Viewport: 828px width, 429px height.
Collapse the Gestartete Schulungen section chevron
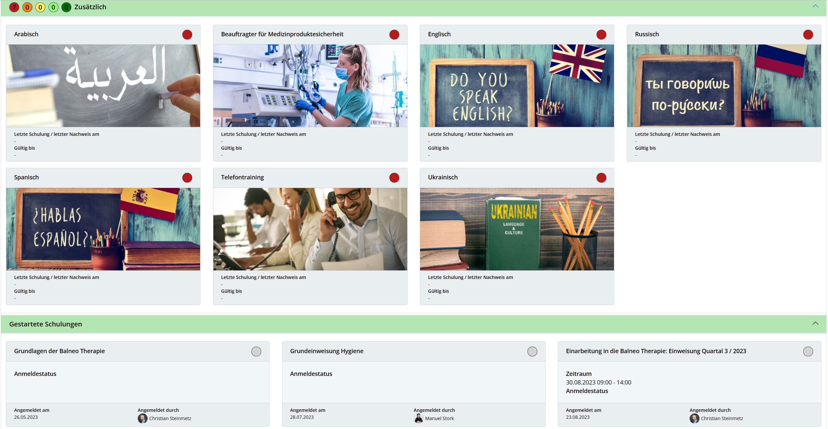point(815,323)
